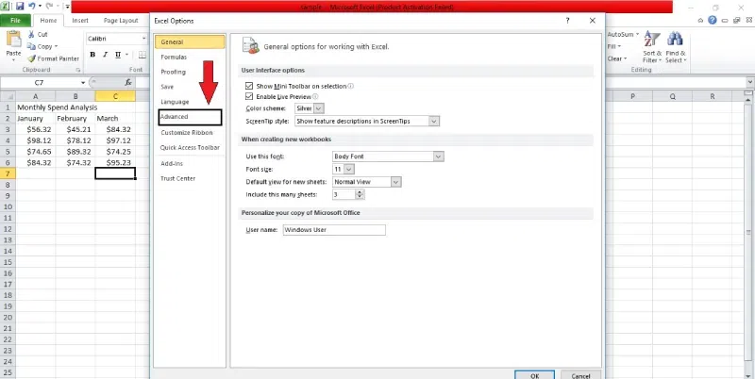
Task: Click the February header cell
Action: [x=75, y=118]
